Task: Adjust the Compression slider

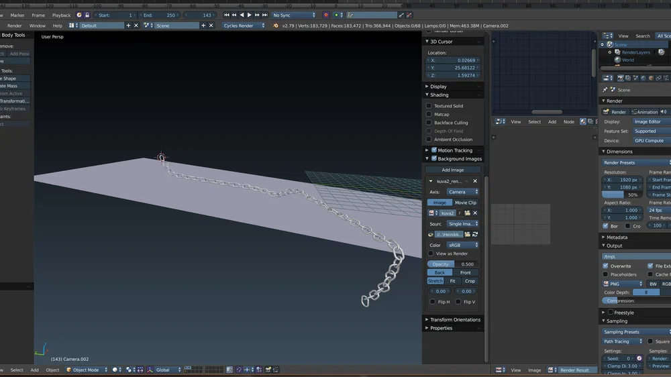Action: 637,301
